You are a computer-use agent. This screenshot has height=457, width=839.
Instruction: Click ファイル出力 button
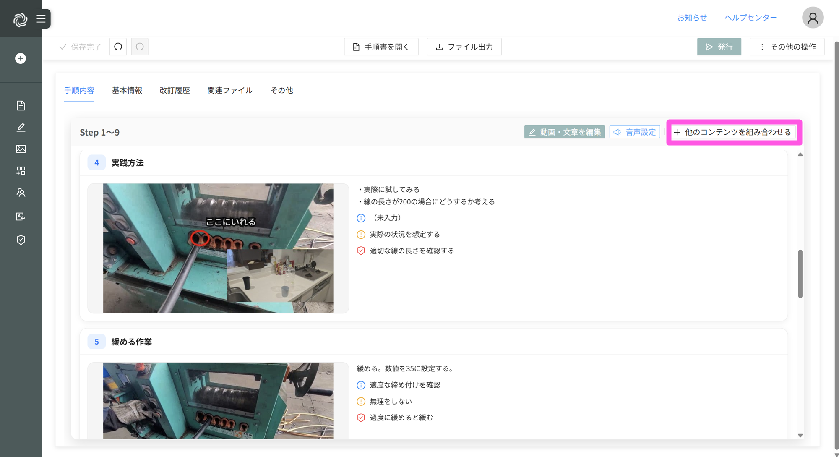coord(464,47)
